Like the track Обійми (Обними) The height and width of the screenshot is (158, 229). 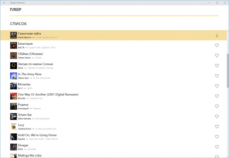click(x=217, y=56)
